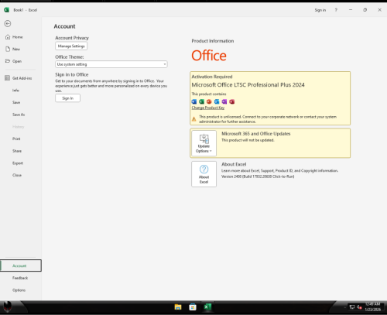Open the Update Options dropdown button
This screenshot has height=315, width=387.
(x=204, y=143)
